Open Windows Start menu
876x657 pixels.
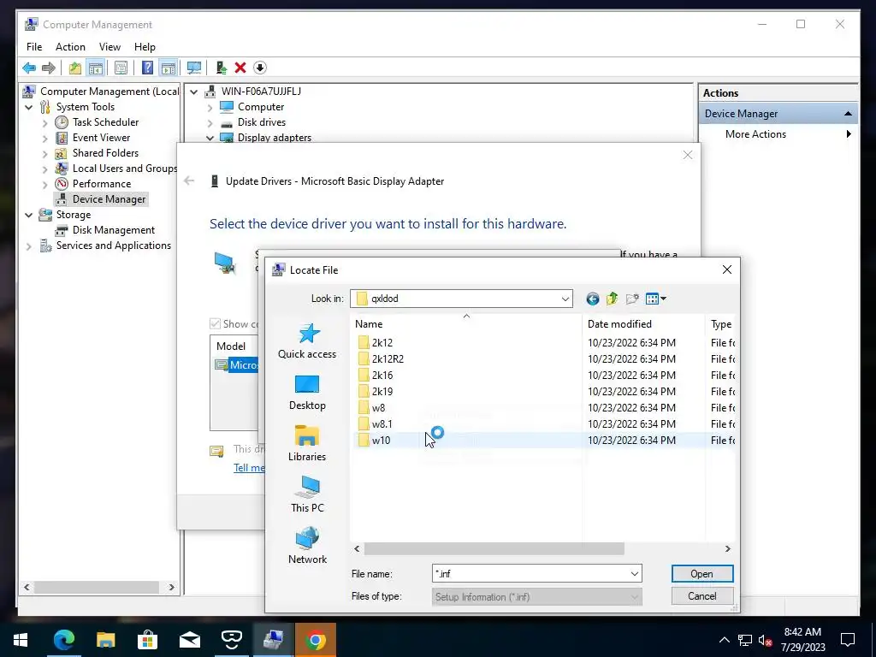(21, 640)
